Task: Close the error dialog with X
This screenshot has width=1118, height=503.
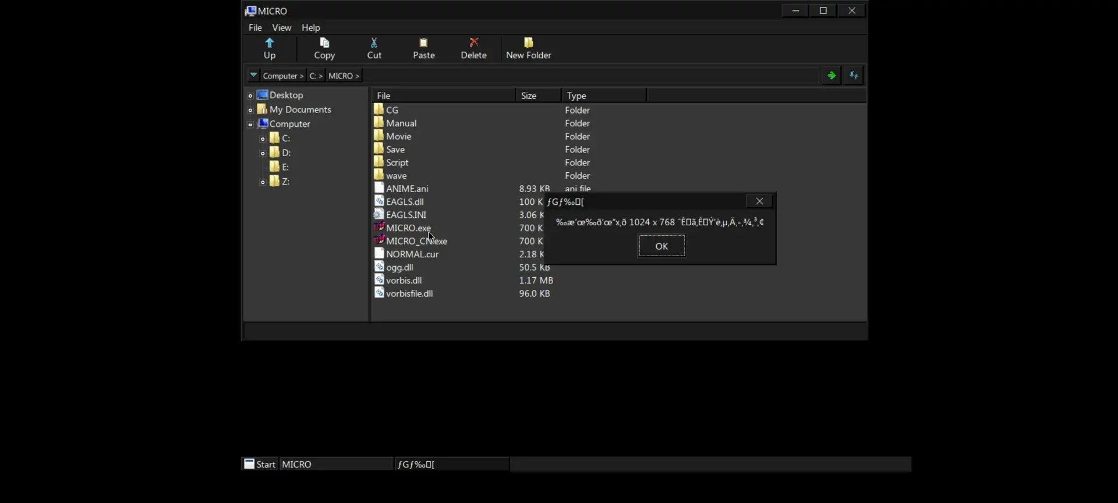Action: click(x=759, y=201)
